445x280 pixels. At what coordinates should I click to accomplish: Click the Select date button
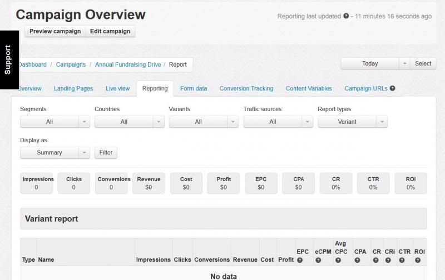[423, 63]
